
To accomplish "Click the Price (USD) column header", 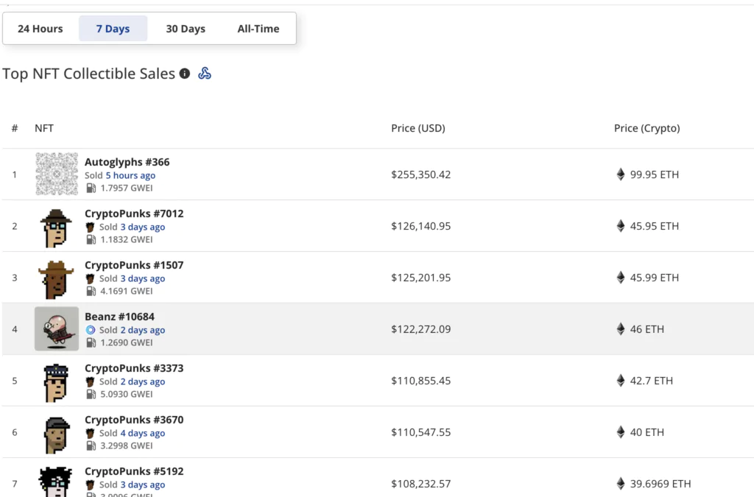I will [418, 128].
